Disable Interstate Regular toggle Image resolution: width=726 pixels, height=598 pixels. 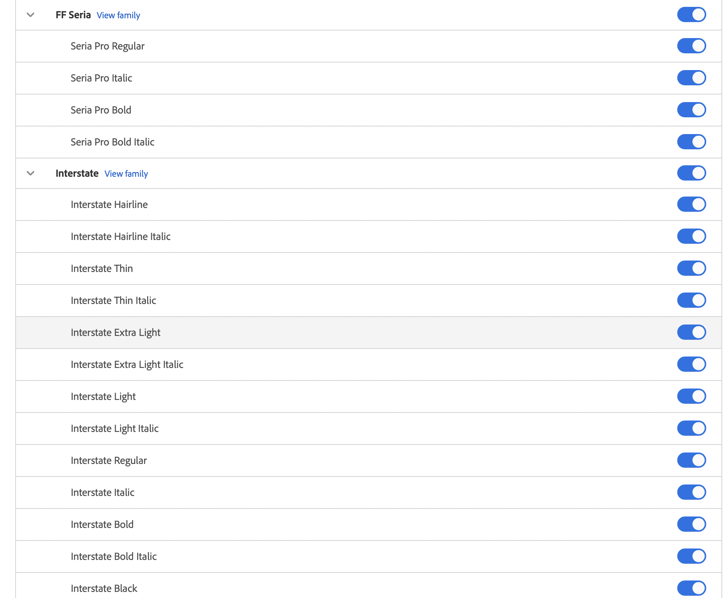point(691,460)
